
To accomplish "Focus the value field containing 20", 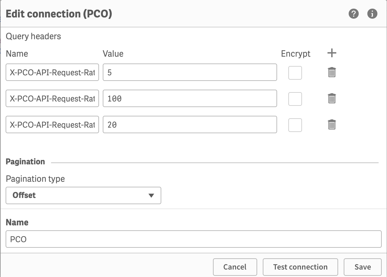I will click(x=190, y=124).
